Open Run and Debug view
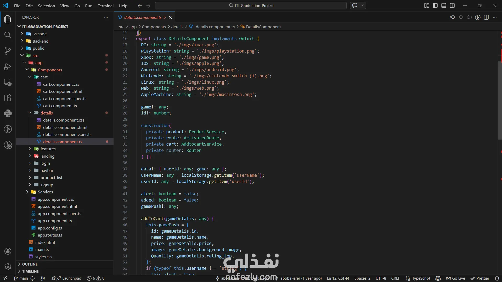Image resolution: width=502 pixels, height=282 pixels. click(8, 67)
